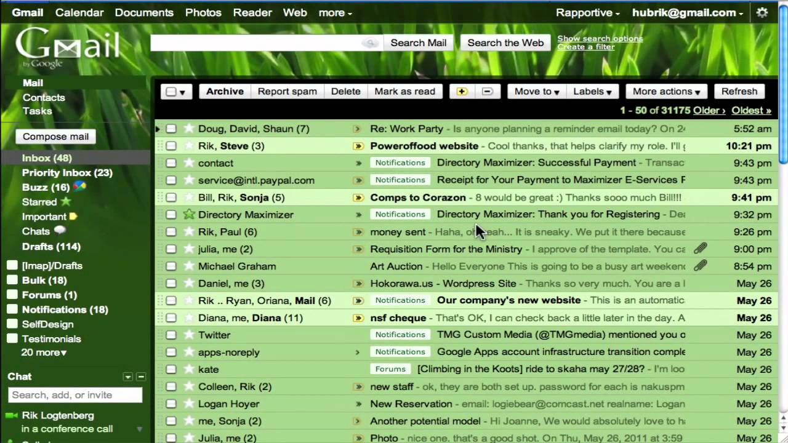Image resolution: width=788 pixels, height=443 pixels.
Task: Tick the select-all checkbox in toolbar
Action: [171, 92]
